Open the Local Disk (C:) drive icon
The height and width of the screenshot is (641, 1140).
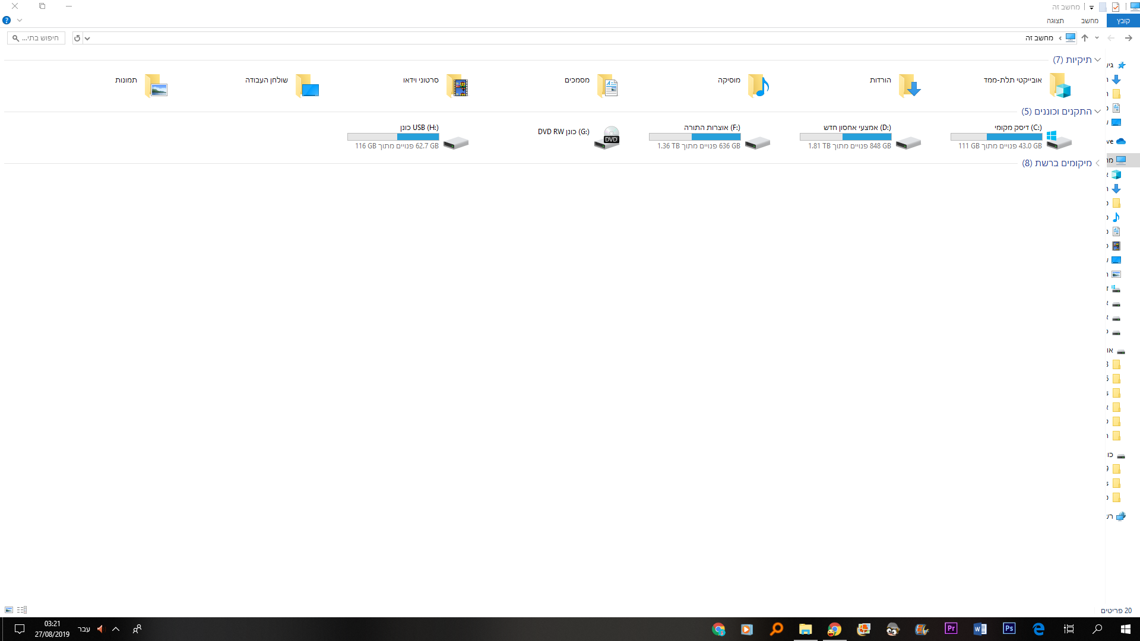click(1059, 140)
